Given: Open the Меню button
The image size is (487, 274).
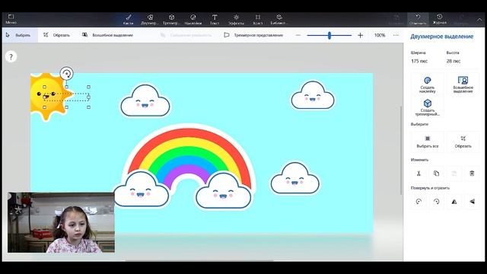Looking at the screenshot, I should point(11,19).
